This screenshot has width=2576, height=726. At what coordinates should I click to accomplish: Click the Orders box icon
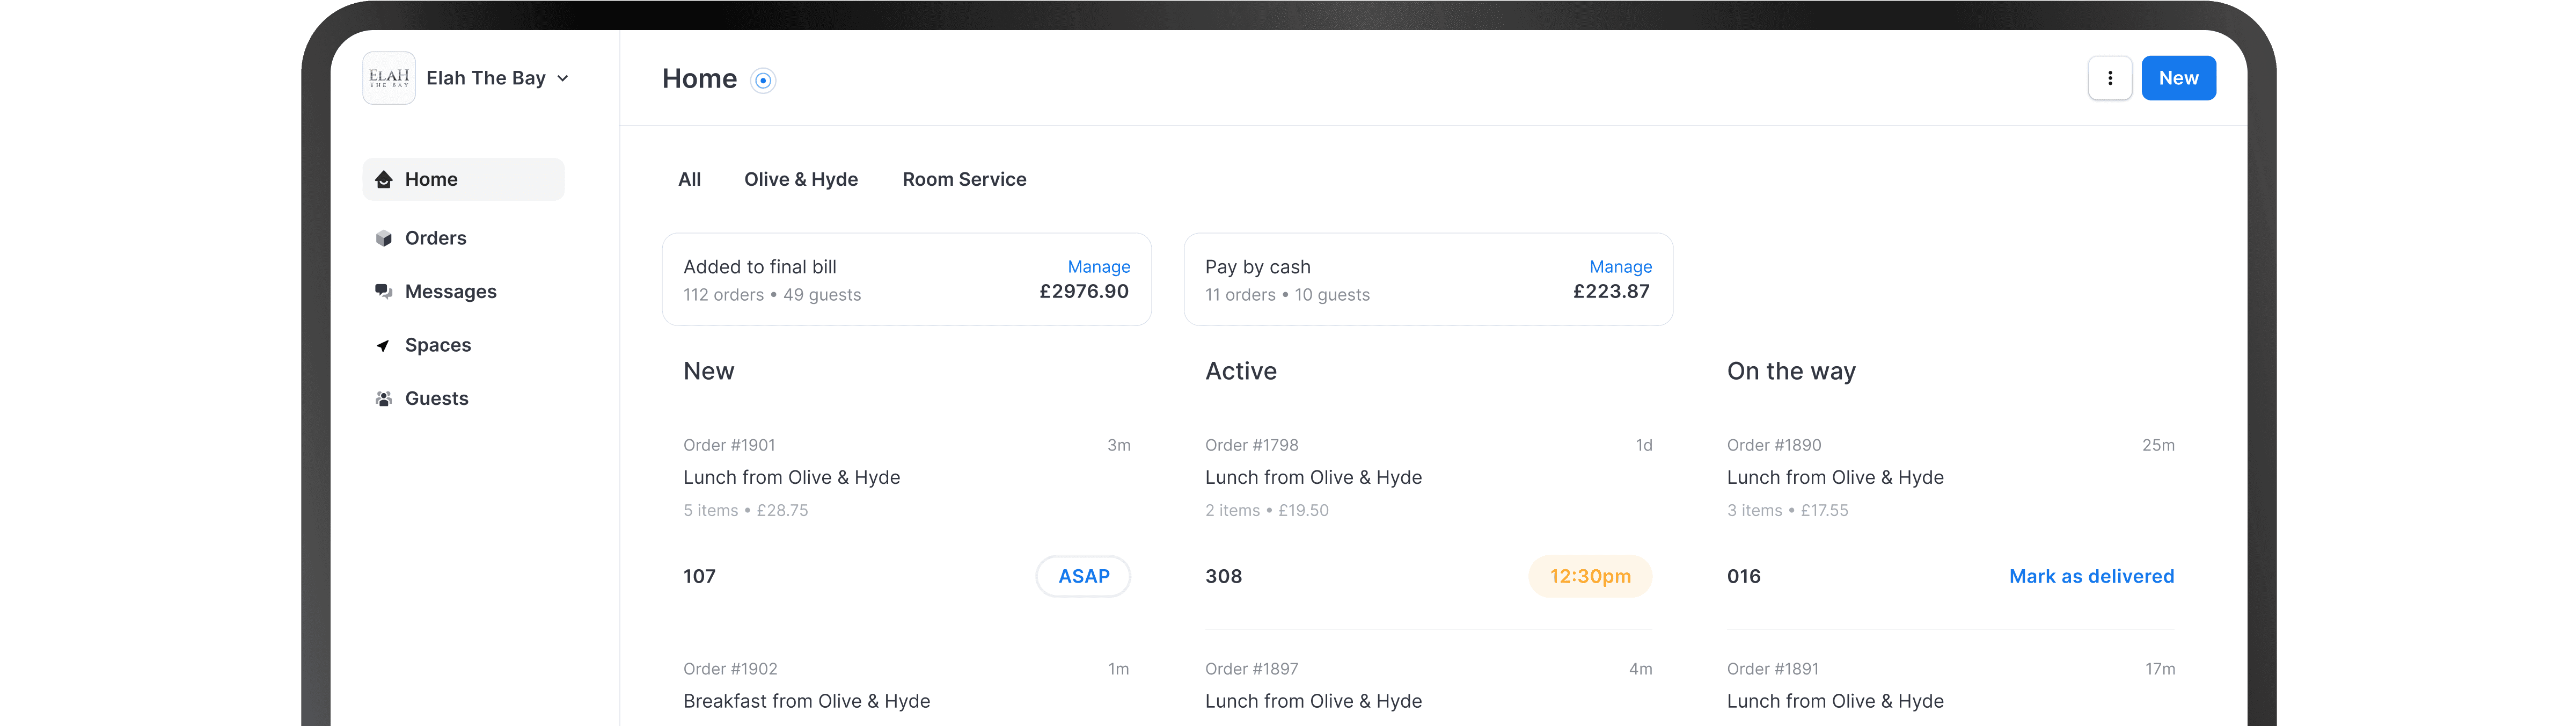[x=383, y=238]
